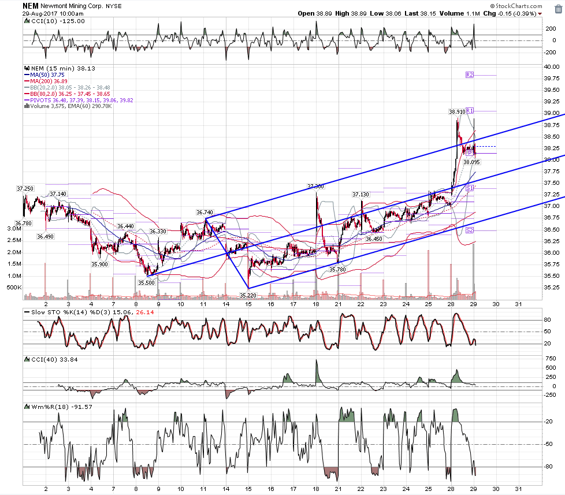Click the High 38.89 value
The height and width of the screenshot is (495, 565).
(x=351, y=13)
